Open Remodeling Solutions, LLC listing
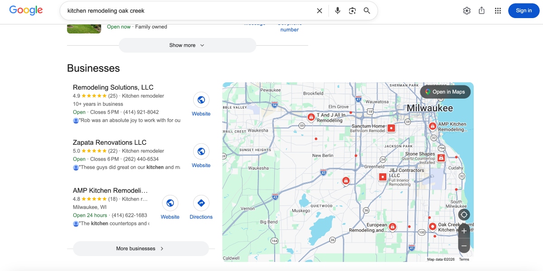 pos(113,87)
